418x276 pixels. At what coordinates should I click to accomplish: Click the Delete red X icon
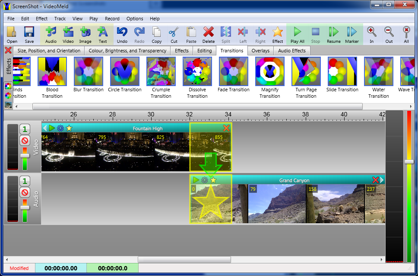coord(209,35)
